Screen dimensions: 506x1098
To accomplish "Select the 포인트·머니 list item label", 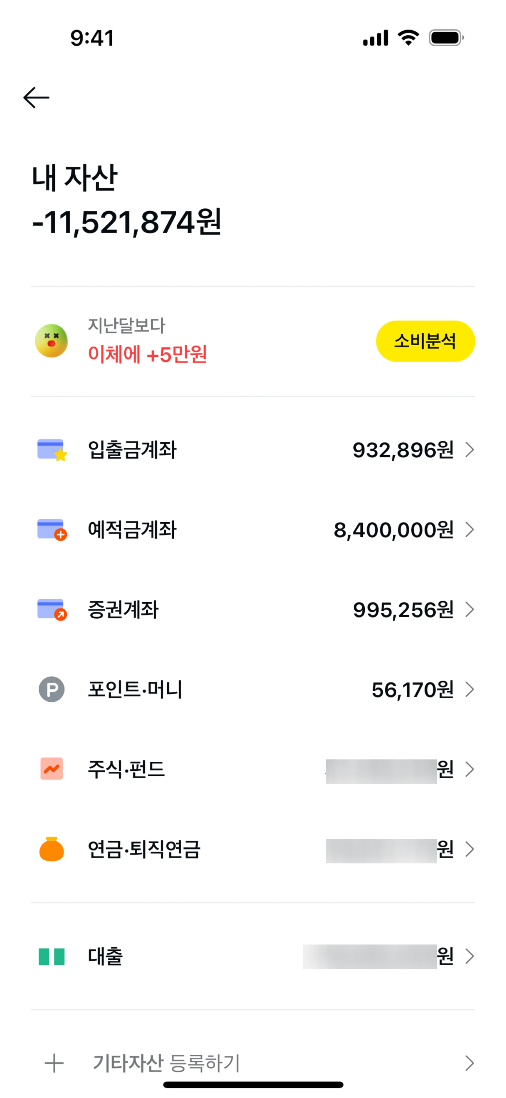I will pos(135,689).
